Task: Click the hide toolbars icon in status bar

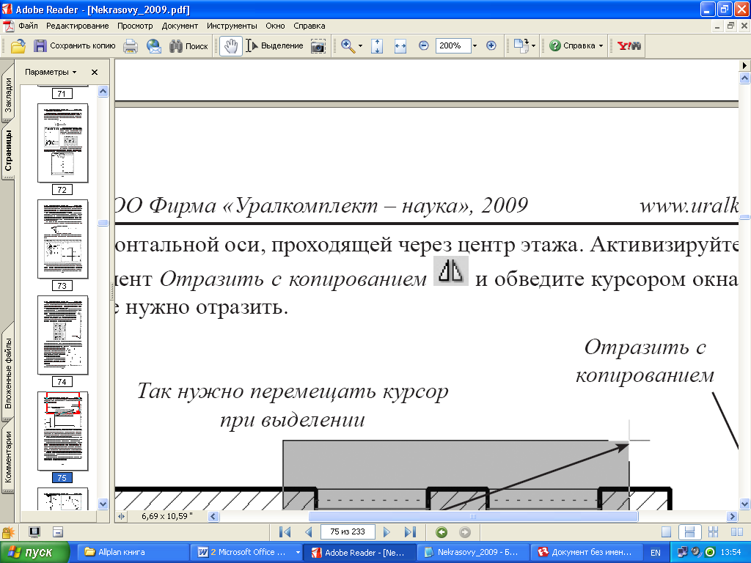Action: pyautogui.click(x=58, y=532)
